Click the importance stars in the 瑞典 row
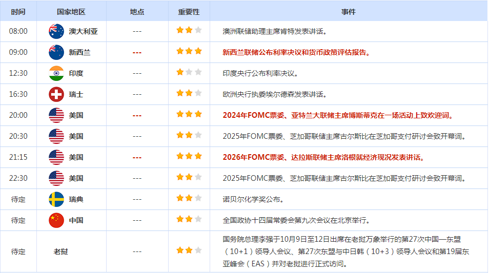 click(x=189, y=198)
